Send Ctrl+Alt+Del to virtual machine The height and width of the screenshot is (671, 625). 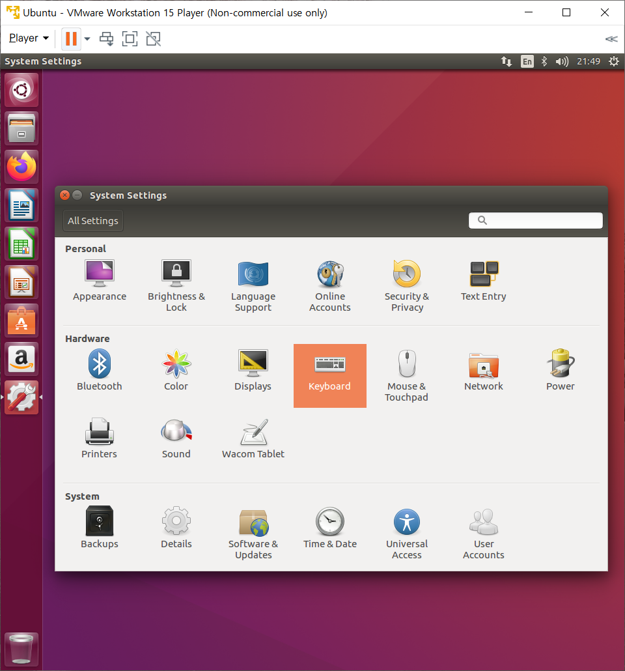coord(107,38)
